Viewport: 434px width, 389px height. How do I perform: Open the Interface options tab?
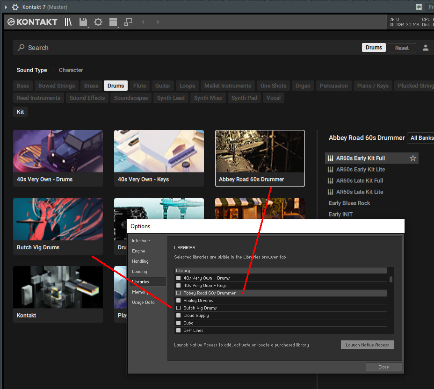(141, 241)
